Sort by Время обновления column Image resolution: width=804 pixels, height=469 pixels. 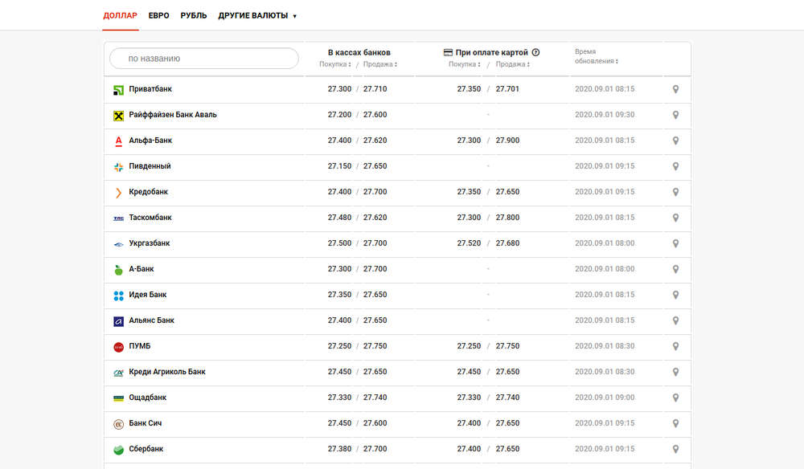(x=597, y=56)
